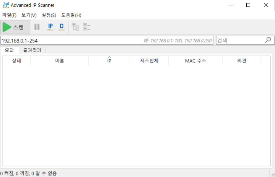This screenshot has height=177, width=275.
Task: Click the Advanced IP Scanner title icon
Action: click(6, 5)
